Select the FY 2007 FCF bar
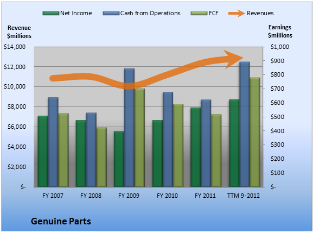Screen dimensions: 313x232 tap(63, 150)
